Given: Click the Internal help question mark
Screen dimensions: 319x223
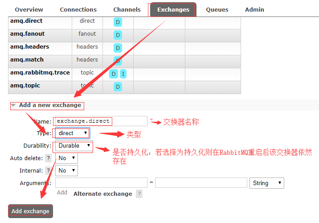Looking at the screenshot, I should point(48,170).
